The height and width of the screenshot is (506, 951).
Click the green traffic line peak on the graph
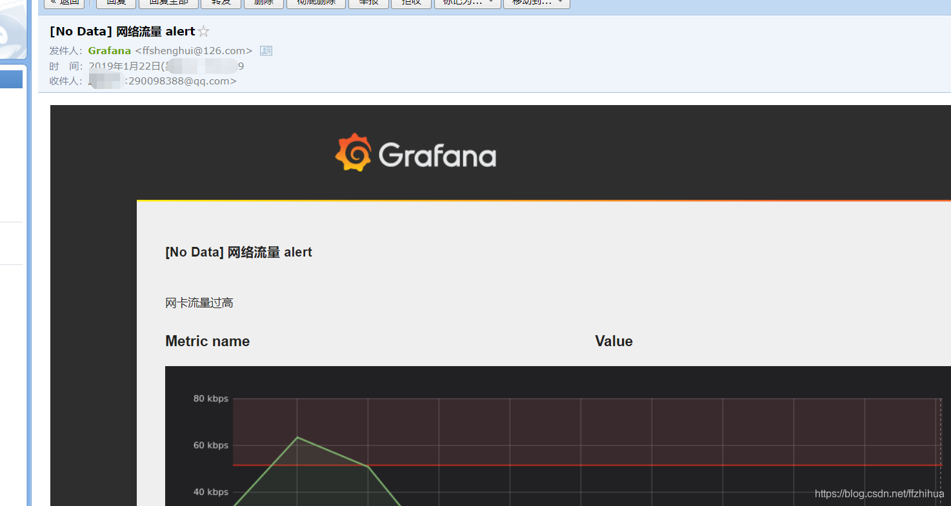[297, 438]
